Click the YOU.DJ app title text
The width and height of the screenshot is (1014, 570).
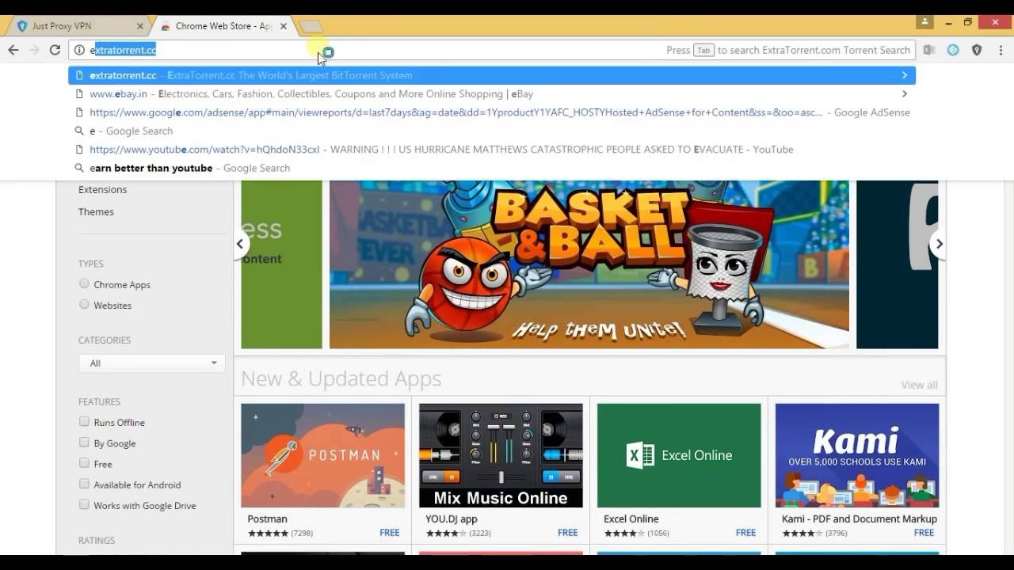[452, 519]
